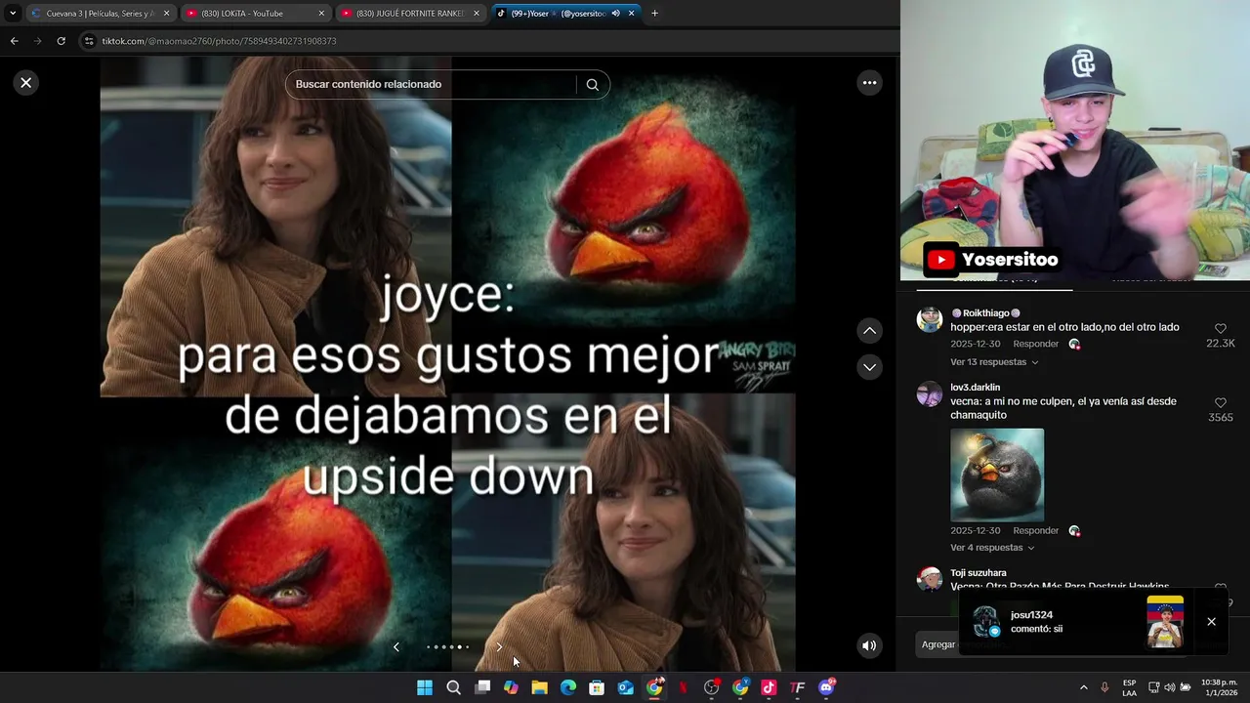Click Toji suzuhara's avatar picture
The width and height of the screenshot is (1250, 703).
(x=930, y=578)
